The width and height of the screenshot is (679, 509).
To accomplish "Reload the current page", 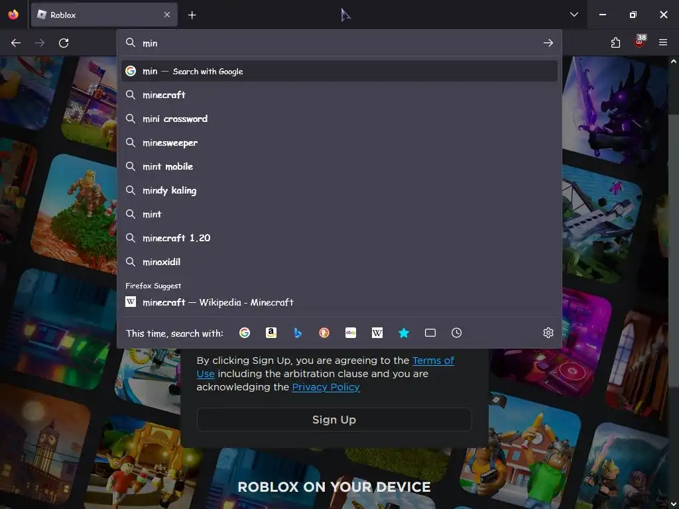I will 64,43.
